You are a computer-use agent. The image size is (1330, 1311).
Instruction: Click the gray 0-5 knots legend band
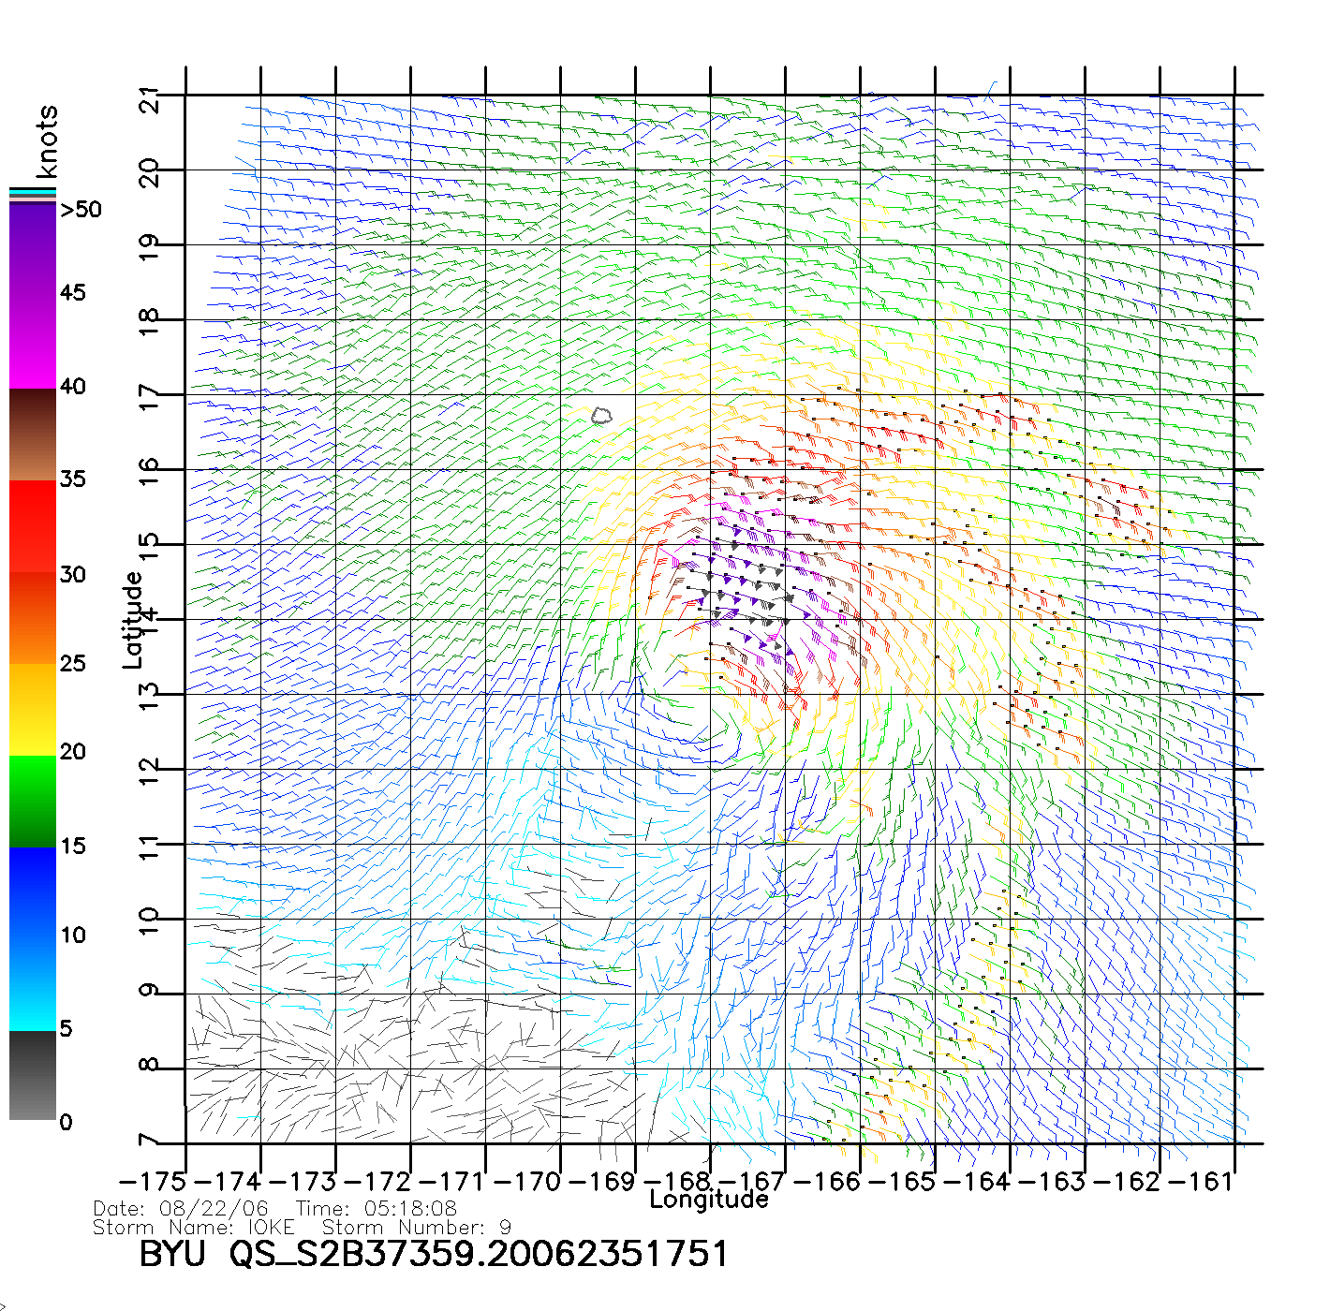(33, 1075)
